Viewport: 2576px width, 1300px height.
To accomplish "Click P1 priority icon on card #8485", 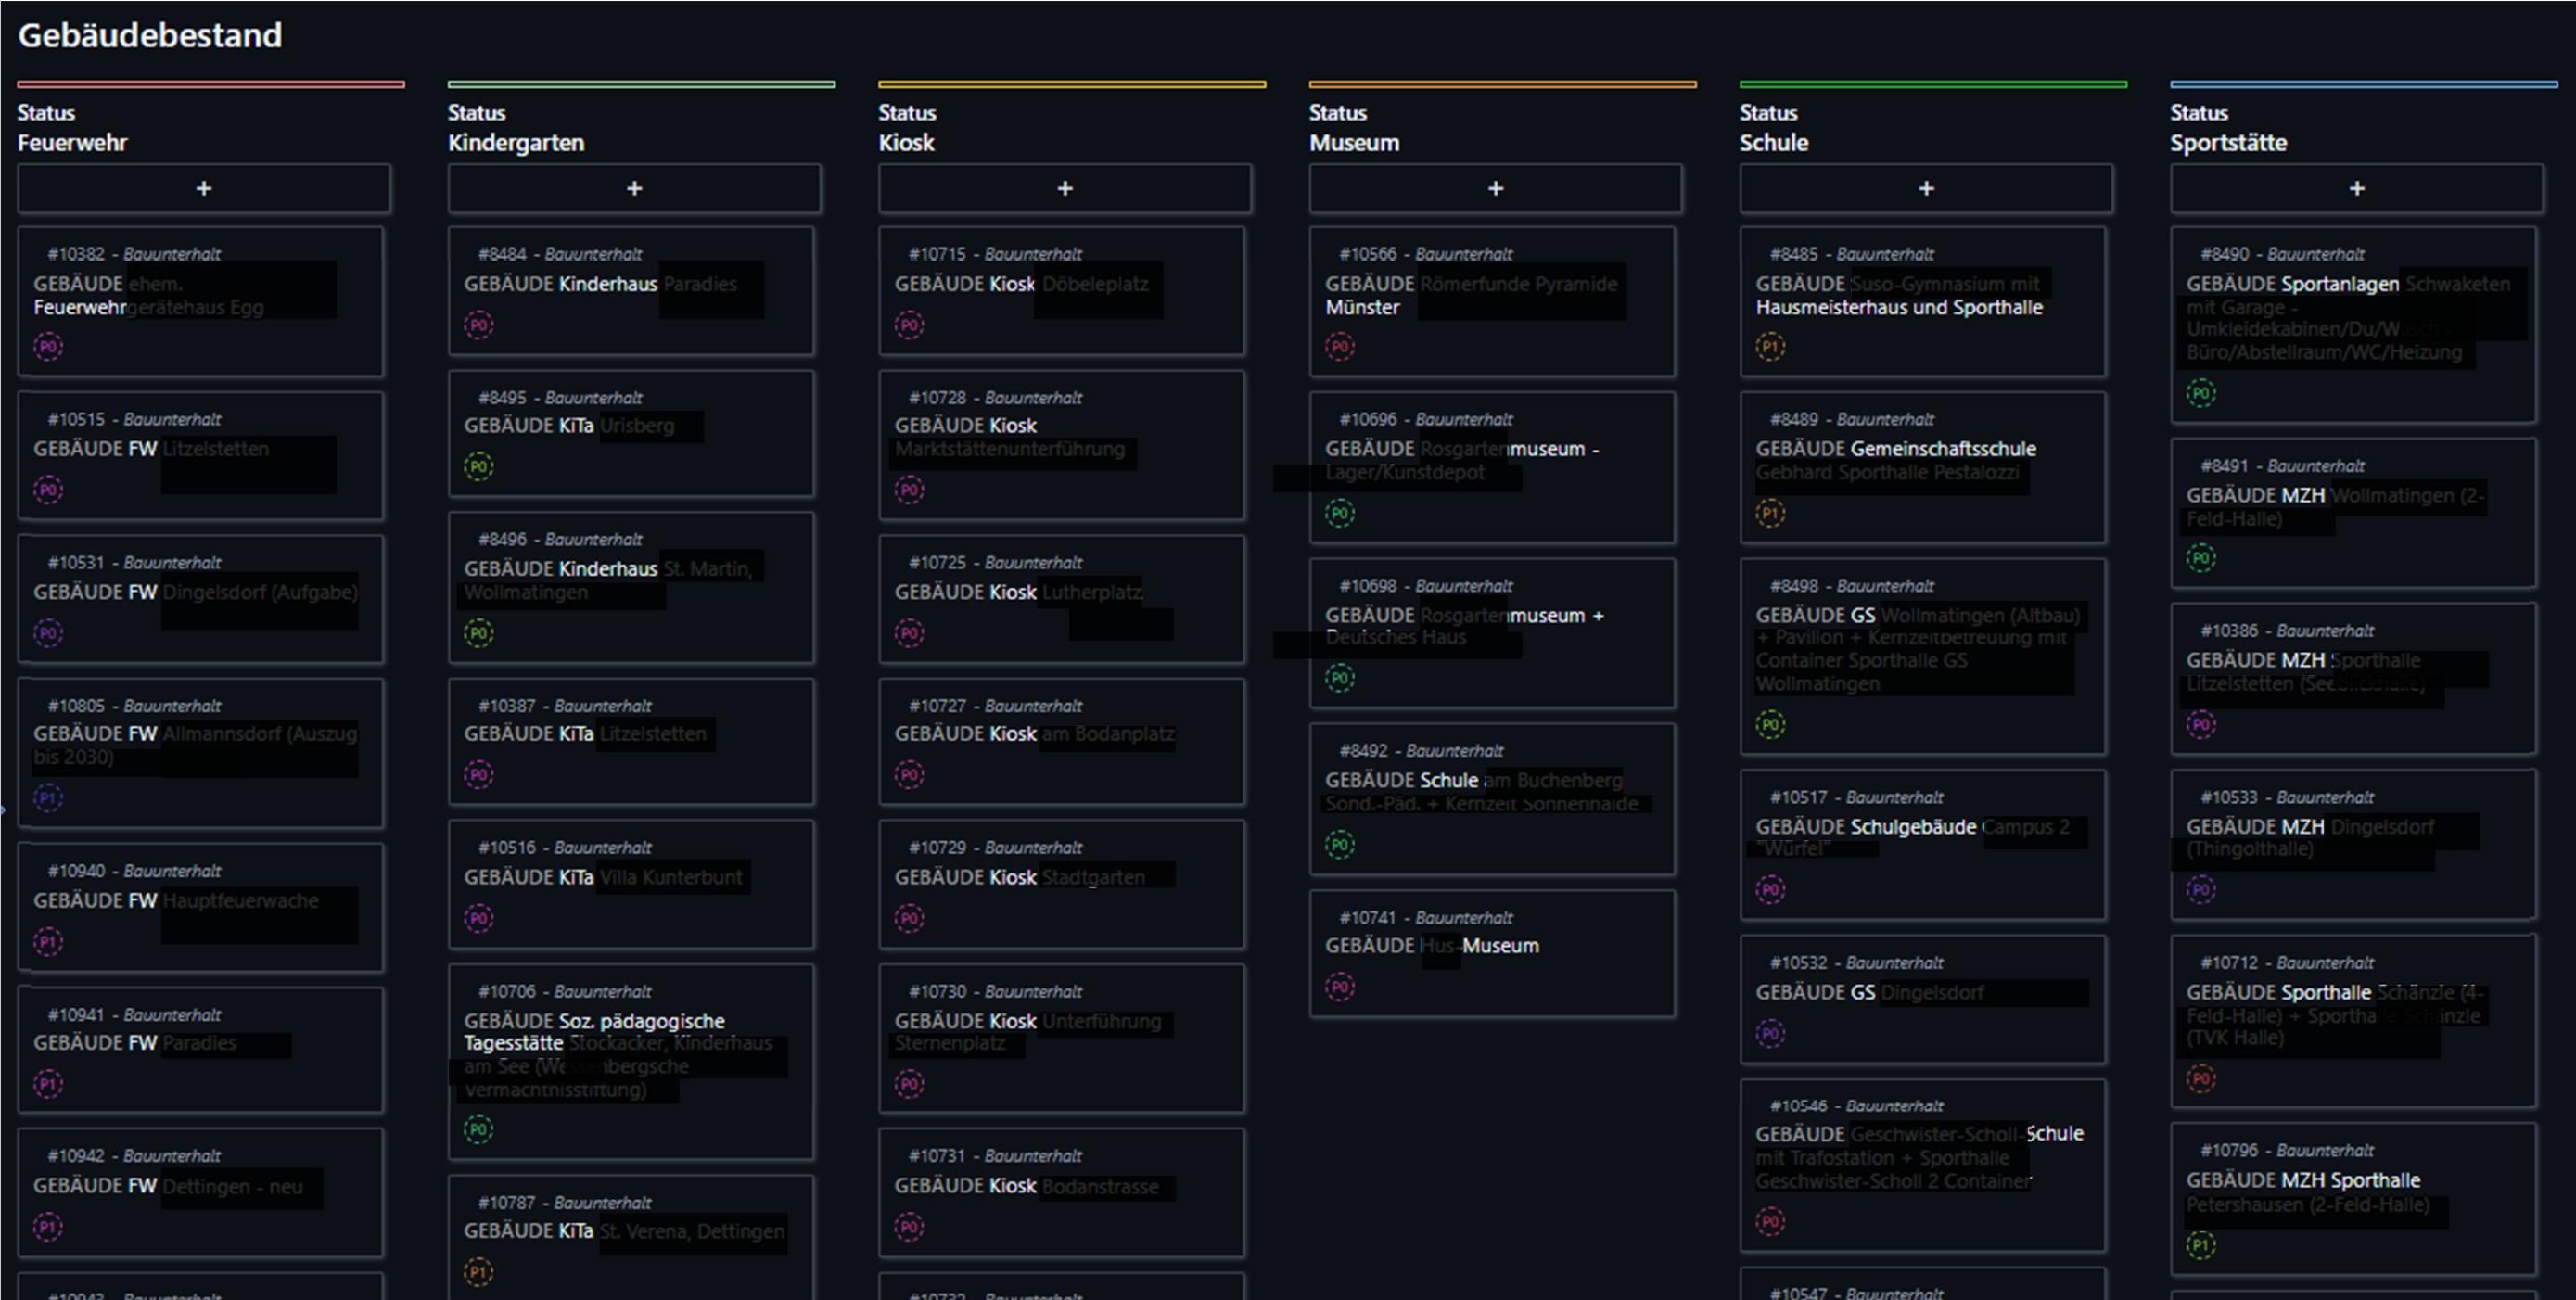I will pyautogui.click(x=1770, y=347).
